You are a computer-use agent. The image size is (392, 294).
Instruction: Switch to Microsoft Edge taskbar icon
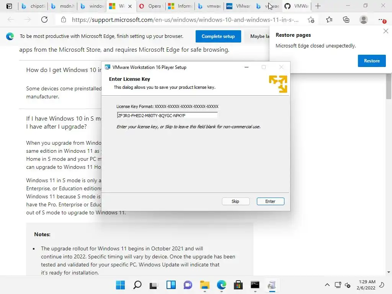tap(222, 285)
